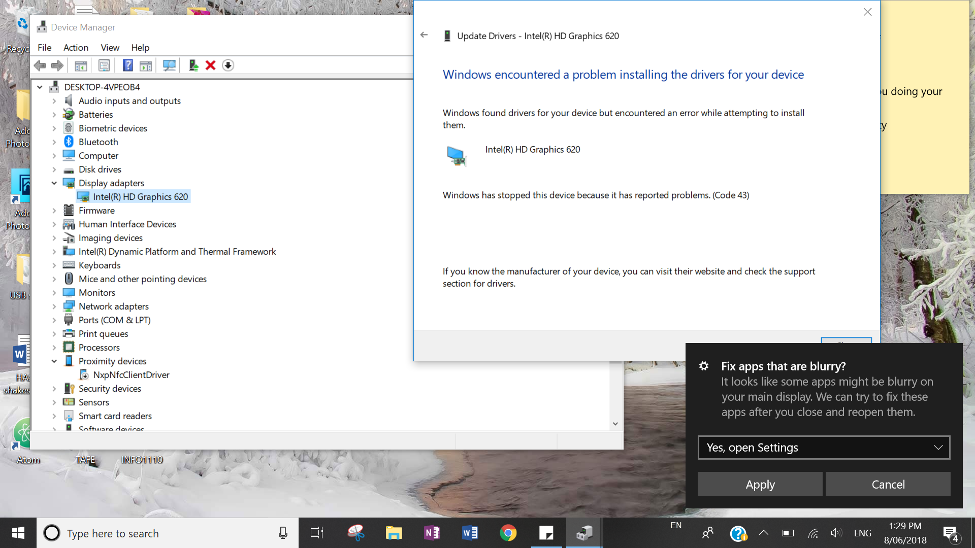The height and width of the screenshot is (548, 975).
Task: Open Google Chrome from the taskbar
Action: coord(508,533)
